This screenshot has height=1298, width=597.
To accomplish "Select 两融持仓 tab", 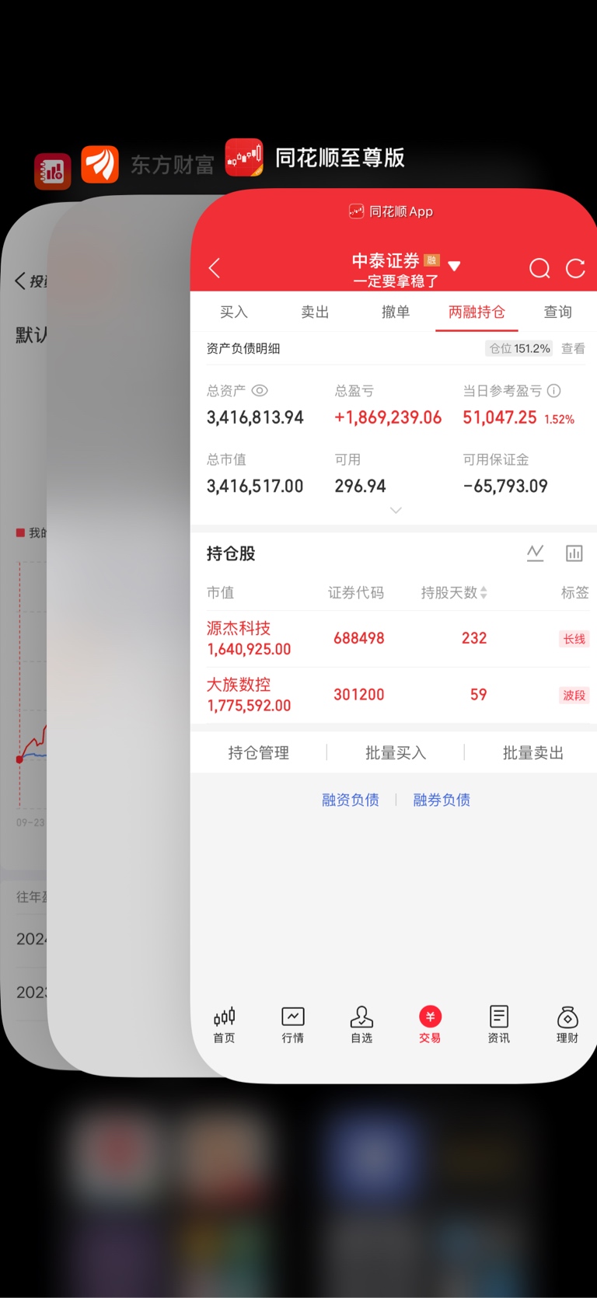I will [x=477, y=312].
